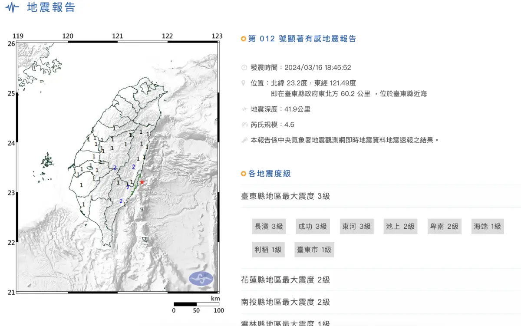Click the red star epicenter marker on the map
This screenshot has height=326, width=521.
[142, 182]
